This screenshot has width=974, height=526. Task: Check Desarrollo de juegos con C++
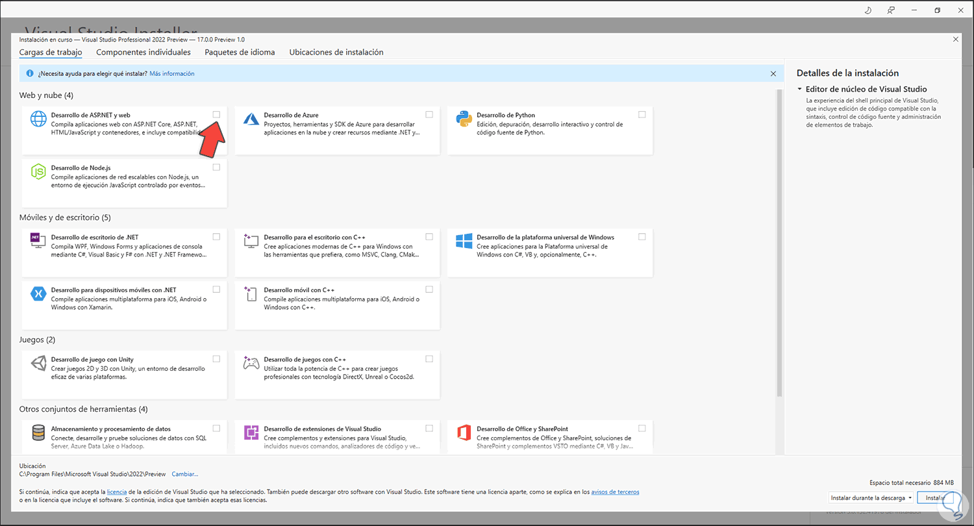pos(429,358)
